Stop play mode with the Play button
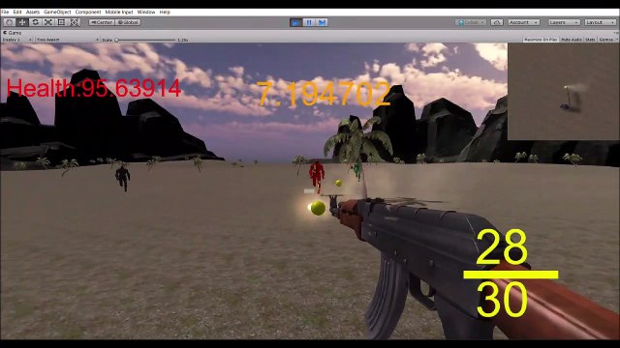 coord(295,22)
